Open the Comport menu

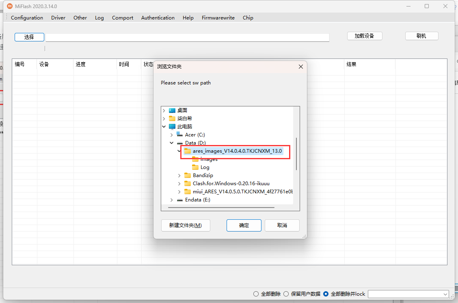click(122, 18)
